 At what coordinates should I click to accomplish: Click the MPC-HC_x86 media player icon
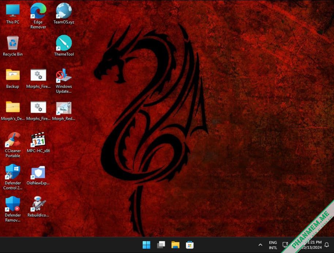[38, 139]
